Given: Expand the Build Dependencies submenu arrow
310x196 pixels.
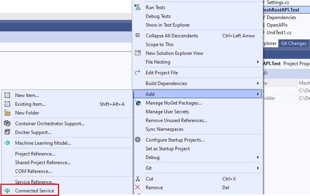Looking at the screenshot, I should point(258,83).
